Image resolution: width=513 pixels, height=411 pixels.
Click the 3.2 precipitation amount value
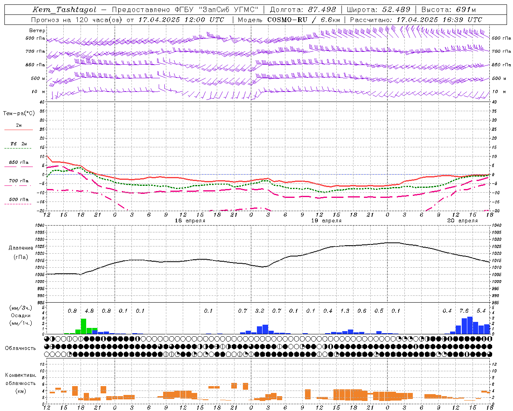(260, 311)
